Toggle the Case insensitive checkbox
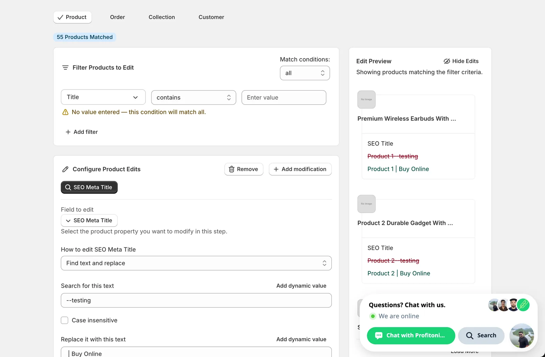Image resolution: width=545 pixels, height=357 pixels. click(x=64, y=320)
